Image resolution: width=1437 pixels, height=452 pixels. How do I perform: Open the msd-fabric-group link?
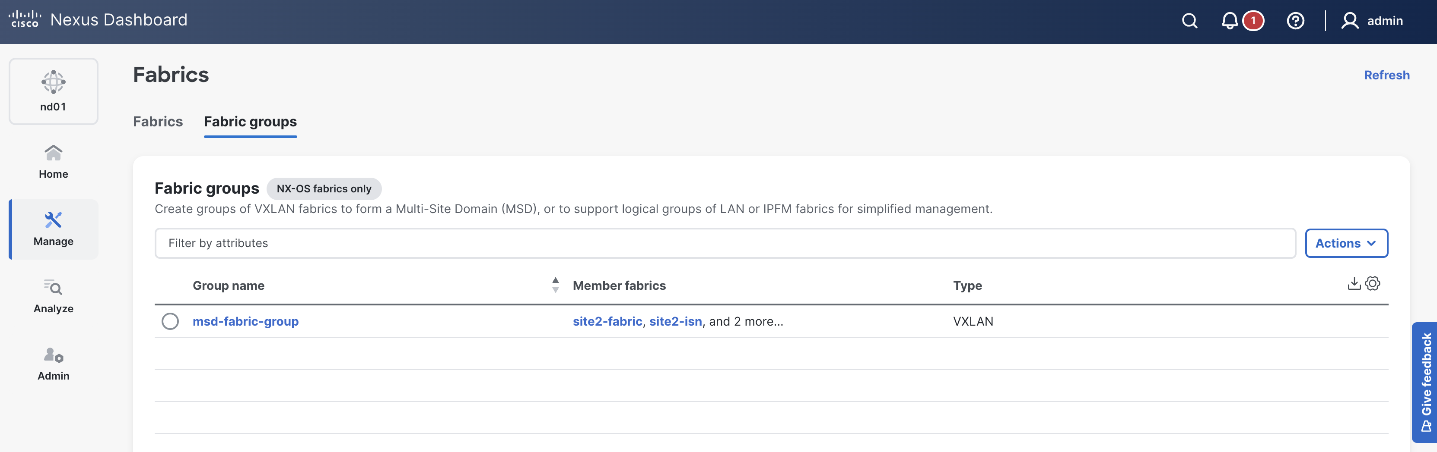(x=245, y=321)
